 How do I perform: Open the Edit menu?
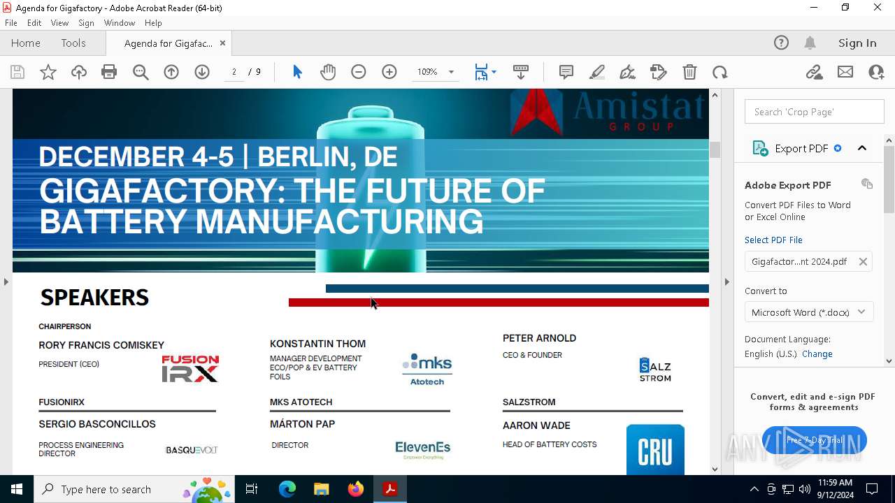pos(34,23)
